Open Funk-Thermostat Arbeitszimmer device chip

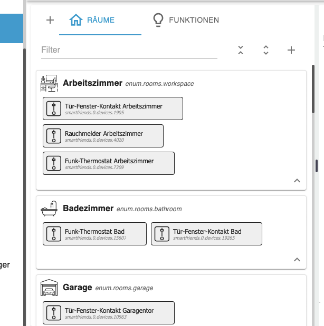(109, 163)
